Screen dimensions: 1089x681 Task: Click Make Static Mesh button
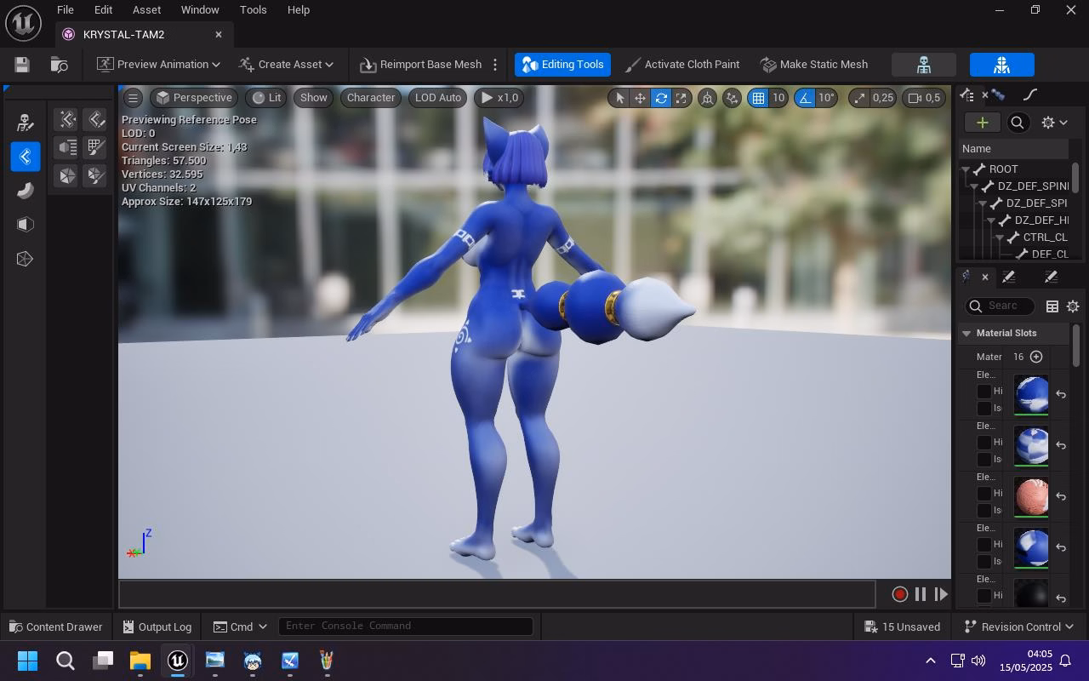click(x=814, y=65)
